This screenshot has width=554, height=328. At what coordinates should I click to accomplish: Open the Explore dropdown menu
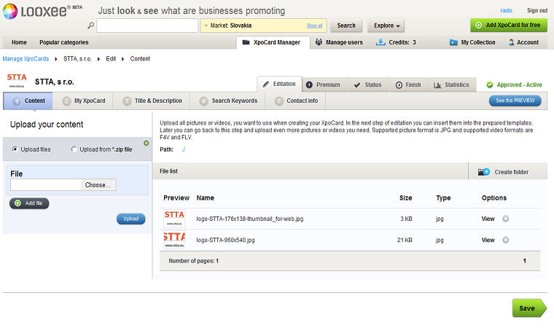(x=386, y=26)
